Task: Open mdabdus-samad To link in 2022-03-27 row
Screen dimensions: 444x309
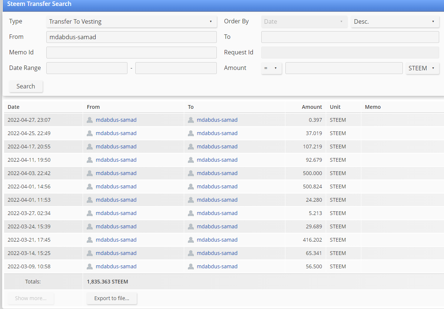Action: point(217,213)
